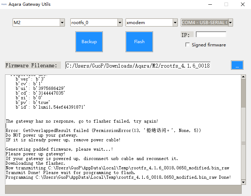251x196 pixels.
Task: Click the log scrollbar up arrow
Action: pyautogui.click(x=243, y=77)
